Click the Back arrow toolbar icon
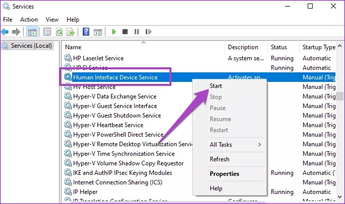 tap(5, 32)
